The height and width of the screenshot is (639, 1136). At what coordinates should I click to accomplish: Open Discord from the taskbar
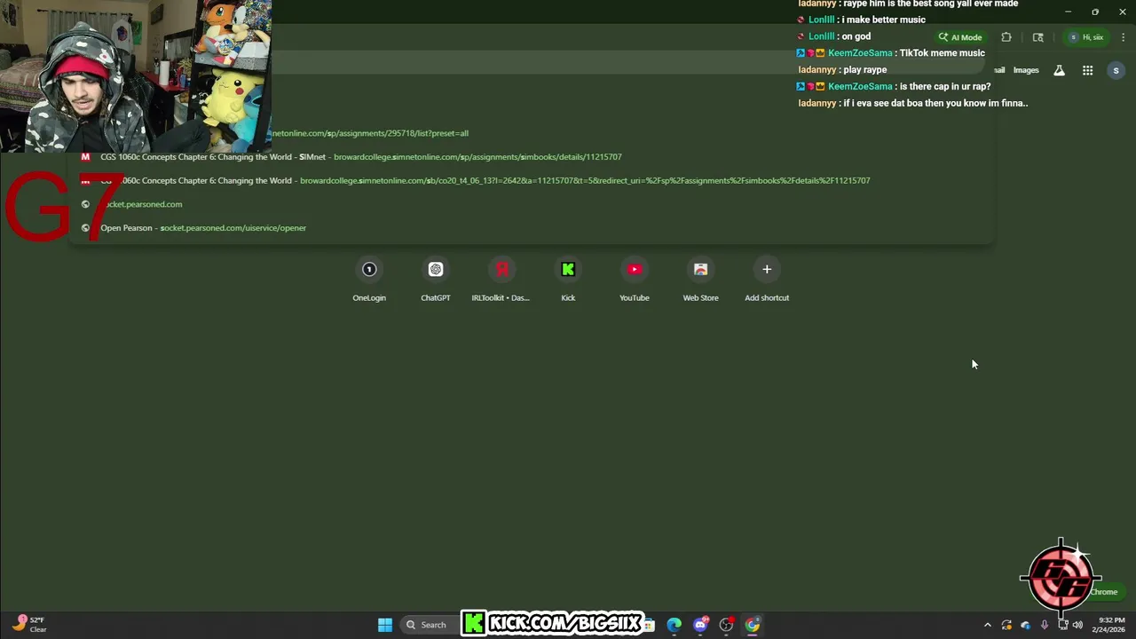pyautogui.click(x=700, y=625)
